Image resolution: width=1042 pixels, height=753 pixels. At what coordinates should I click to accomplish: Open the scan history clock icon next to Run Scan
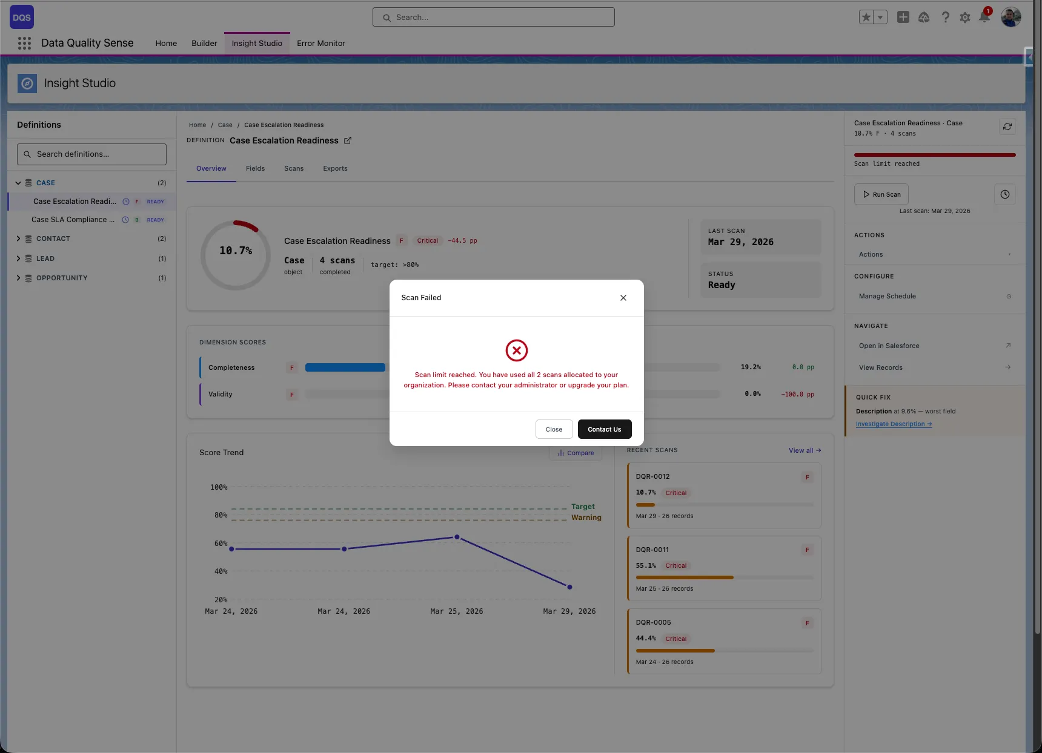[x=1004, y=194]
